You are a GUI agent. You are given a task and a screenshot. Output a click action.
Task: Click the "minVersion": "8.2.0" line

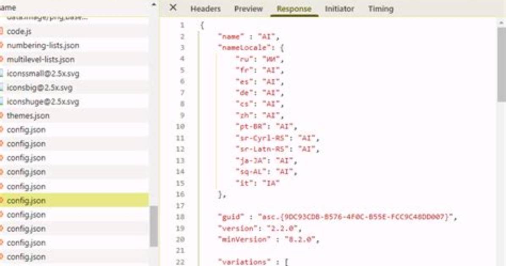(x=269, y=239)
